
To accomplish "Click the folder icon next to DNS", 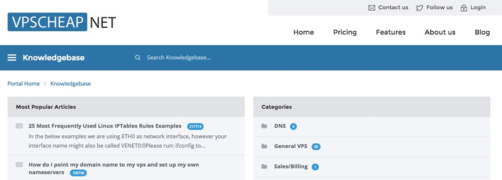I will coord(264,126).
